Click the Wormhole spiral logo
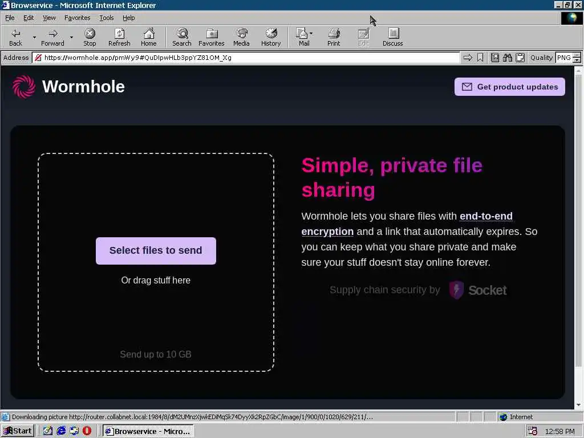584x438 pixels. [24, 87]
